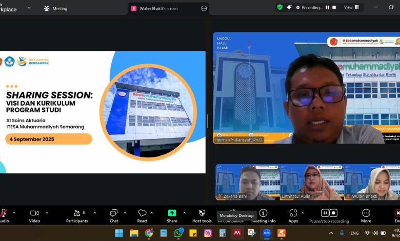Viewport: 400px width, 241px height.
Task: Select Zakaria Bani video thumbnail
Action: (x=248, y=182)
